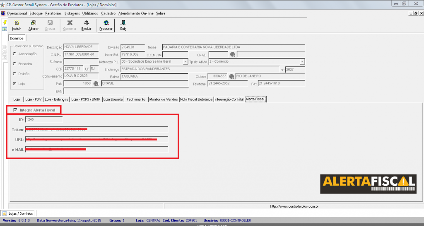Open the Atendimento On-line menu
Screen dimensions: 424x226
(x=136, y=13)
